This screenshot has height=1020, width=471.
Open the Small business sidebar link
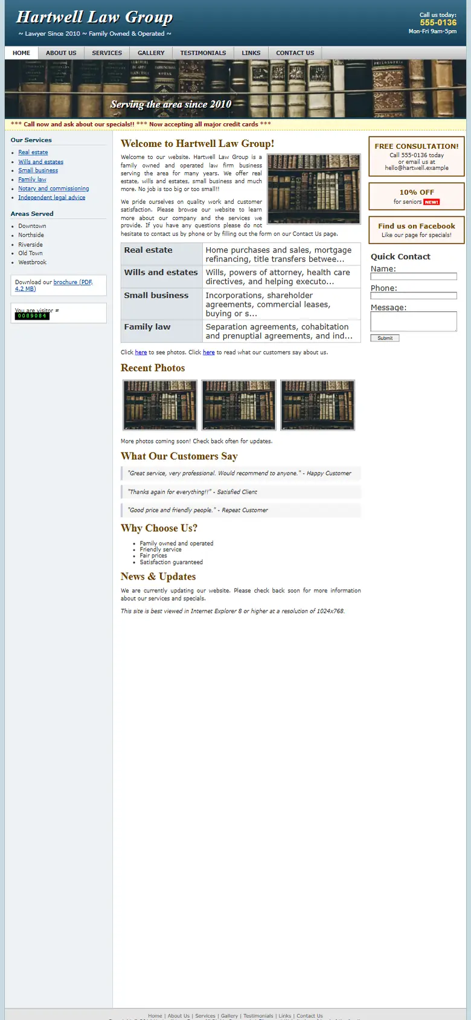(x=38, y=170)
